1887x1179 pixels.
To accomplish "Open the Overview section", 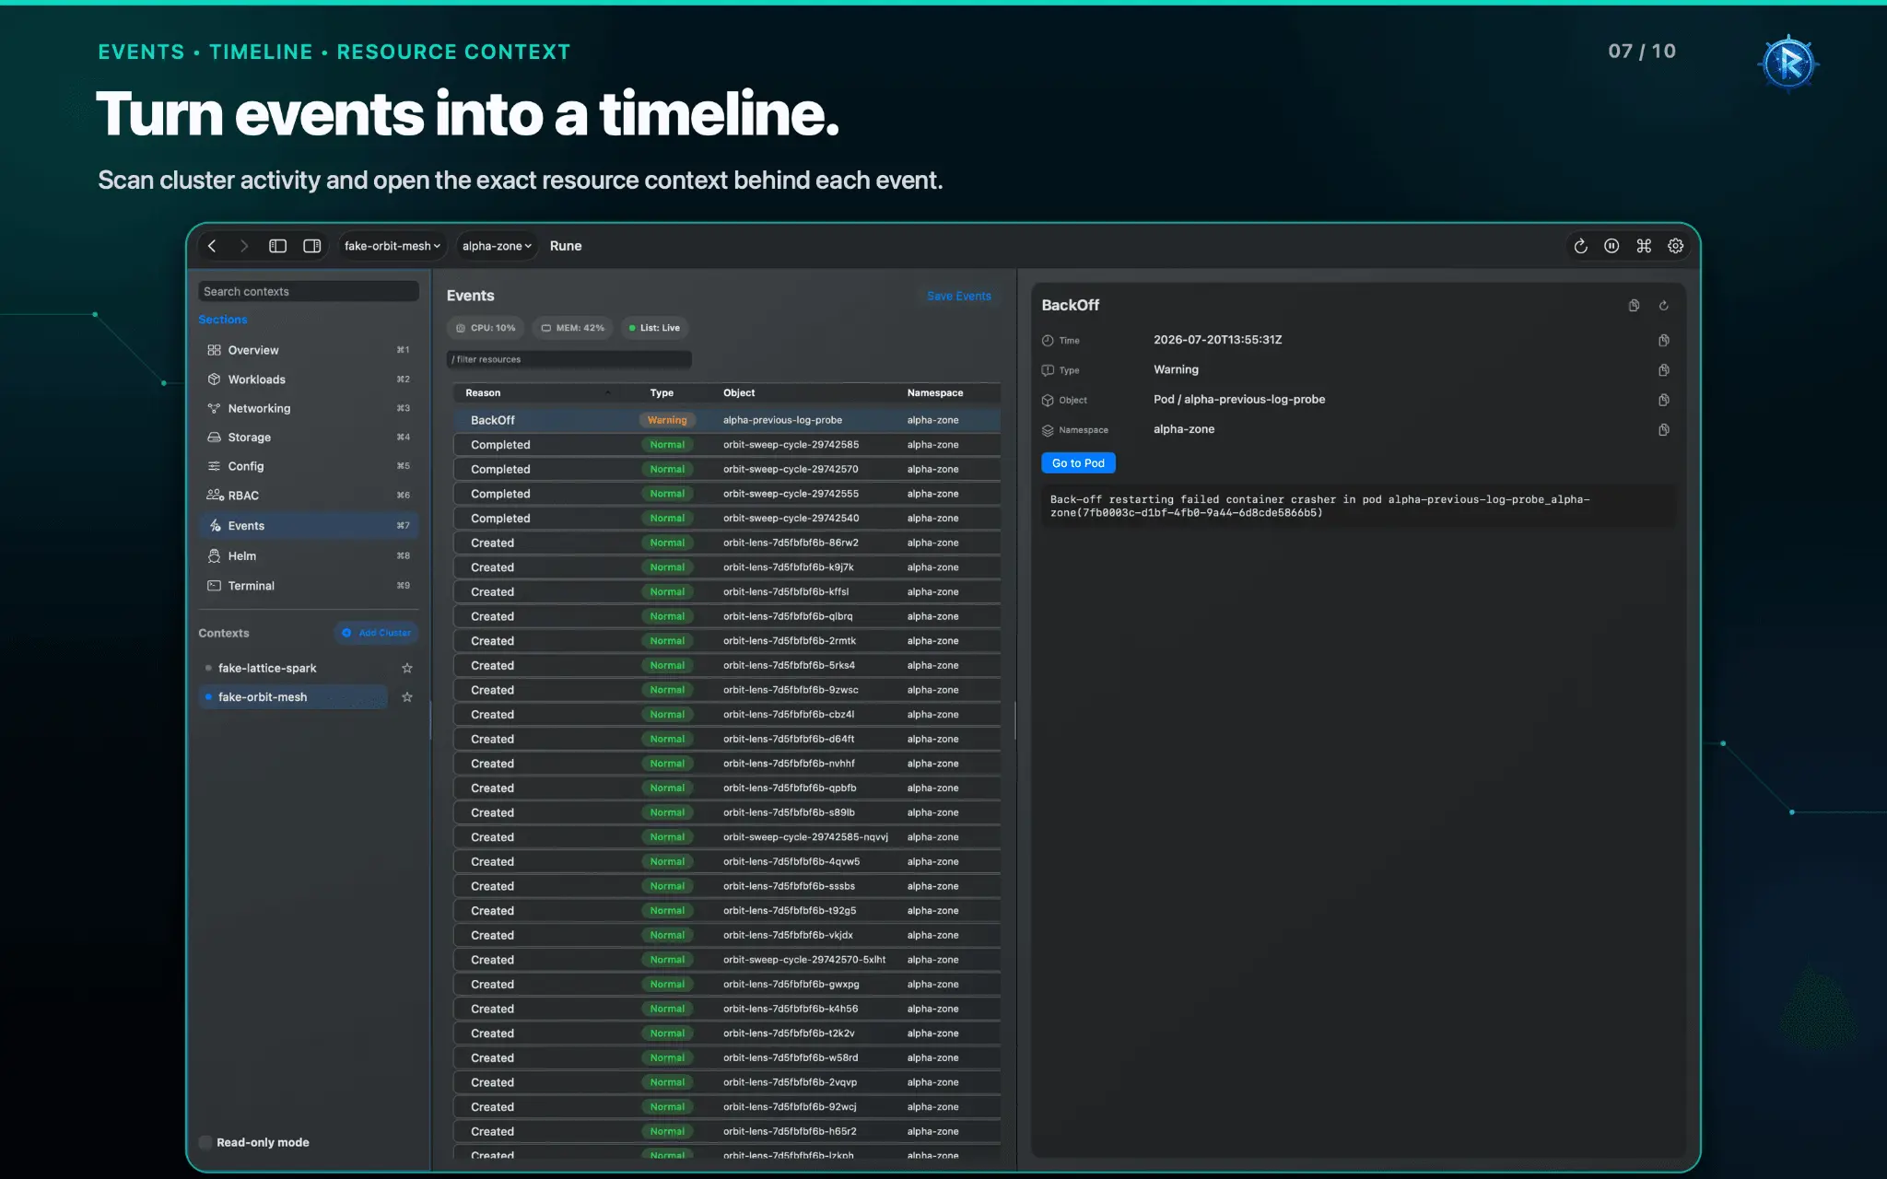I will tap(309, 350).
